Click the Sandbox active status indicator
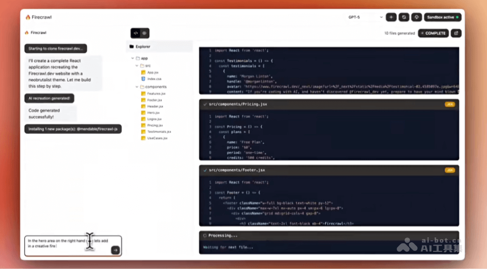The width and height of the screenshot is (487, 269). 442,17
